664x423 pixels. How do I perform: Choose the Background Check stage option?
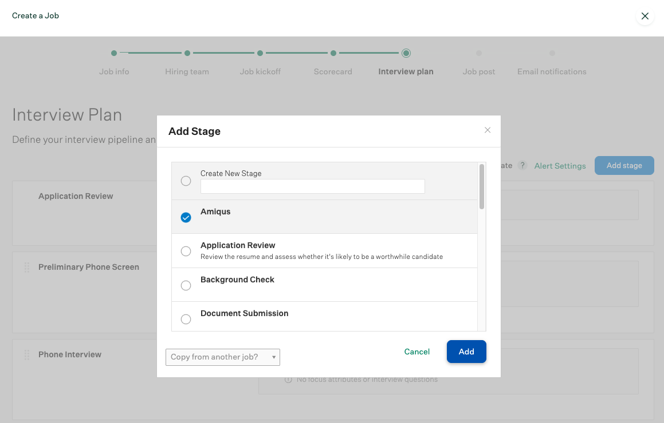pyautogui.click(x=186, y=285)
